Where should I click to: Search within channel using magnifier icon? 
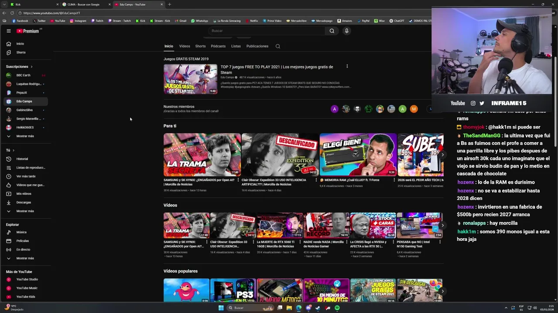[x=278, y=46]
